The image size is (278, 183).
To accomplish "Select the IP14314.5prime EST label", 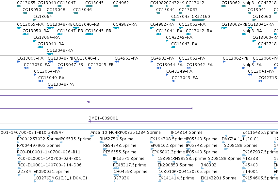I will coord(187,133).
